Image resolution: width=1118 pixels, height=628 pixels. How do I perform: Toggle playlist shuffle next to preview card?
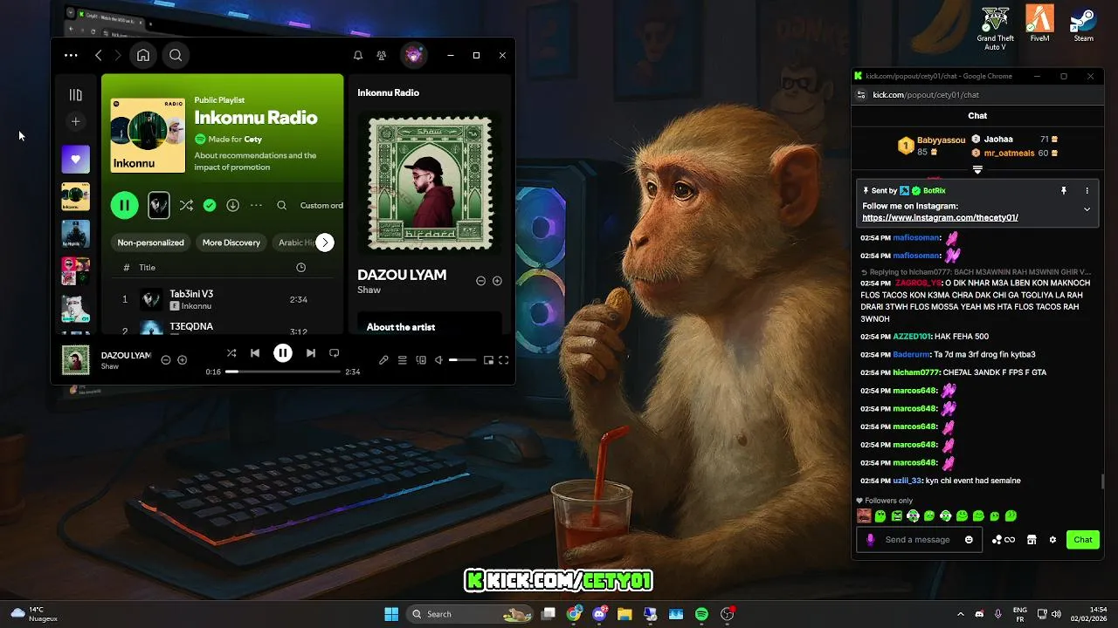(x=186, y=205)
